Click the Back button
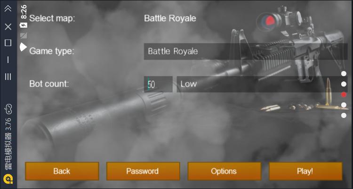This screenshot has width=353, height=189. [62, 171]
